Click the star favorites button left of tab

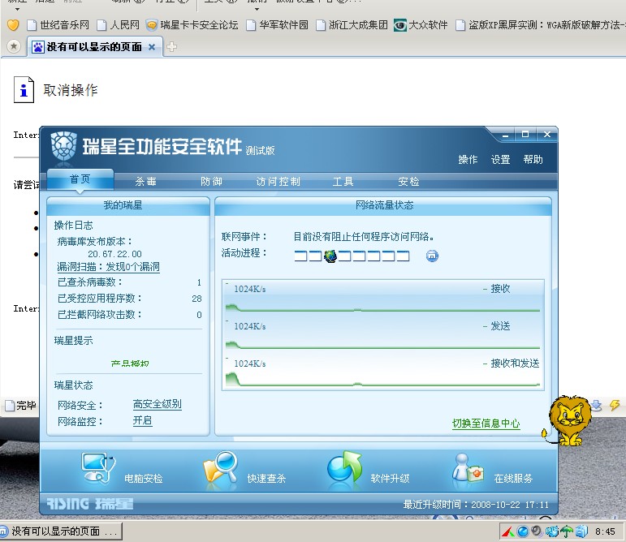(x=14, y=47)
